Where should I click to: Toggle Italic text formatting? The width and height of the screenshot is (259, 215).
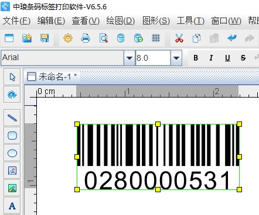pyautogui.click(x=211, y=58)
